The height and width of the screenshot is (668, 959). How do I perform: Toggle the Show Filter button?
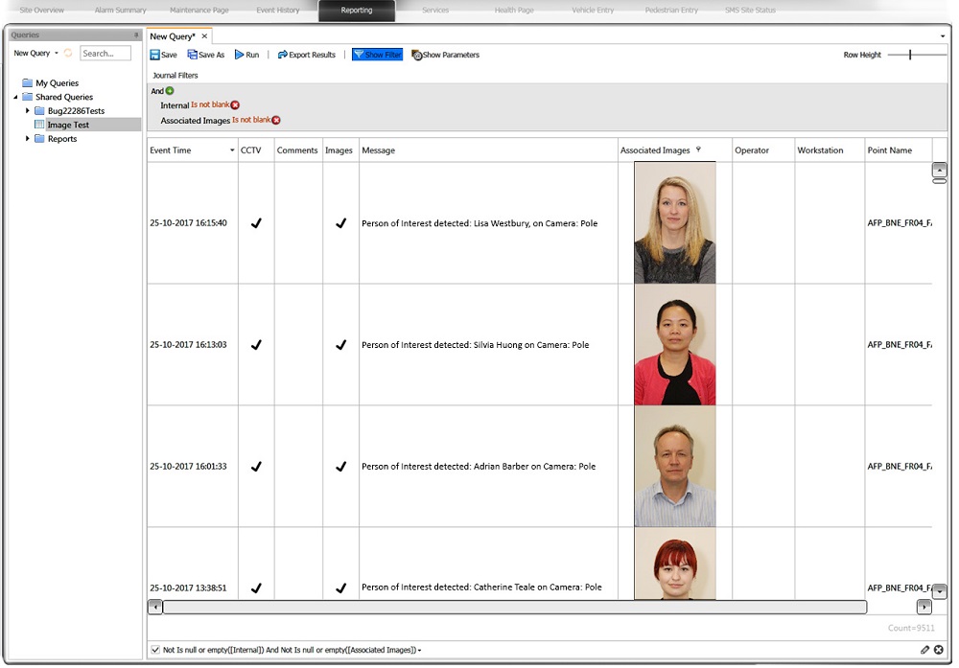pos(377,55)
